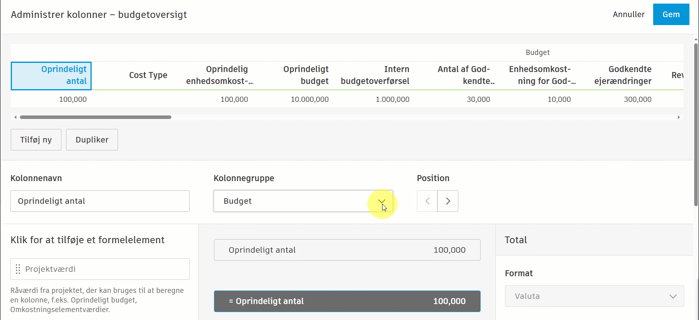Click position move-left arrow

(x=427, y=201)
